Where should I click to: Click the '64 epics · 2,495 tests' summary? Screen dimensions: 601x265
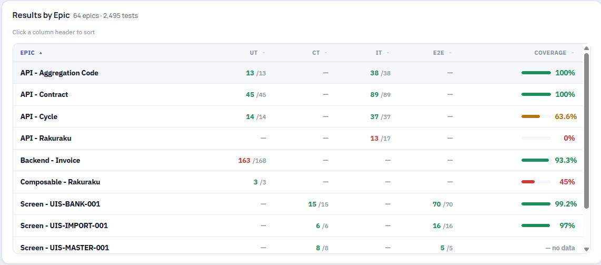click(x=105, y=16)
